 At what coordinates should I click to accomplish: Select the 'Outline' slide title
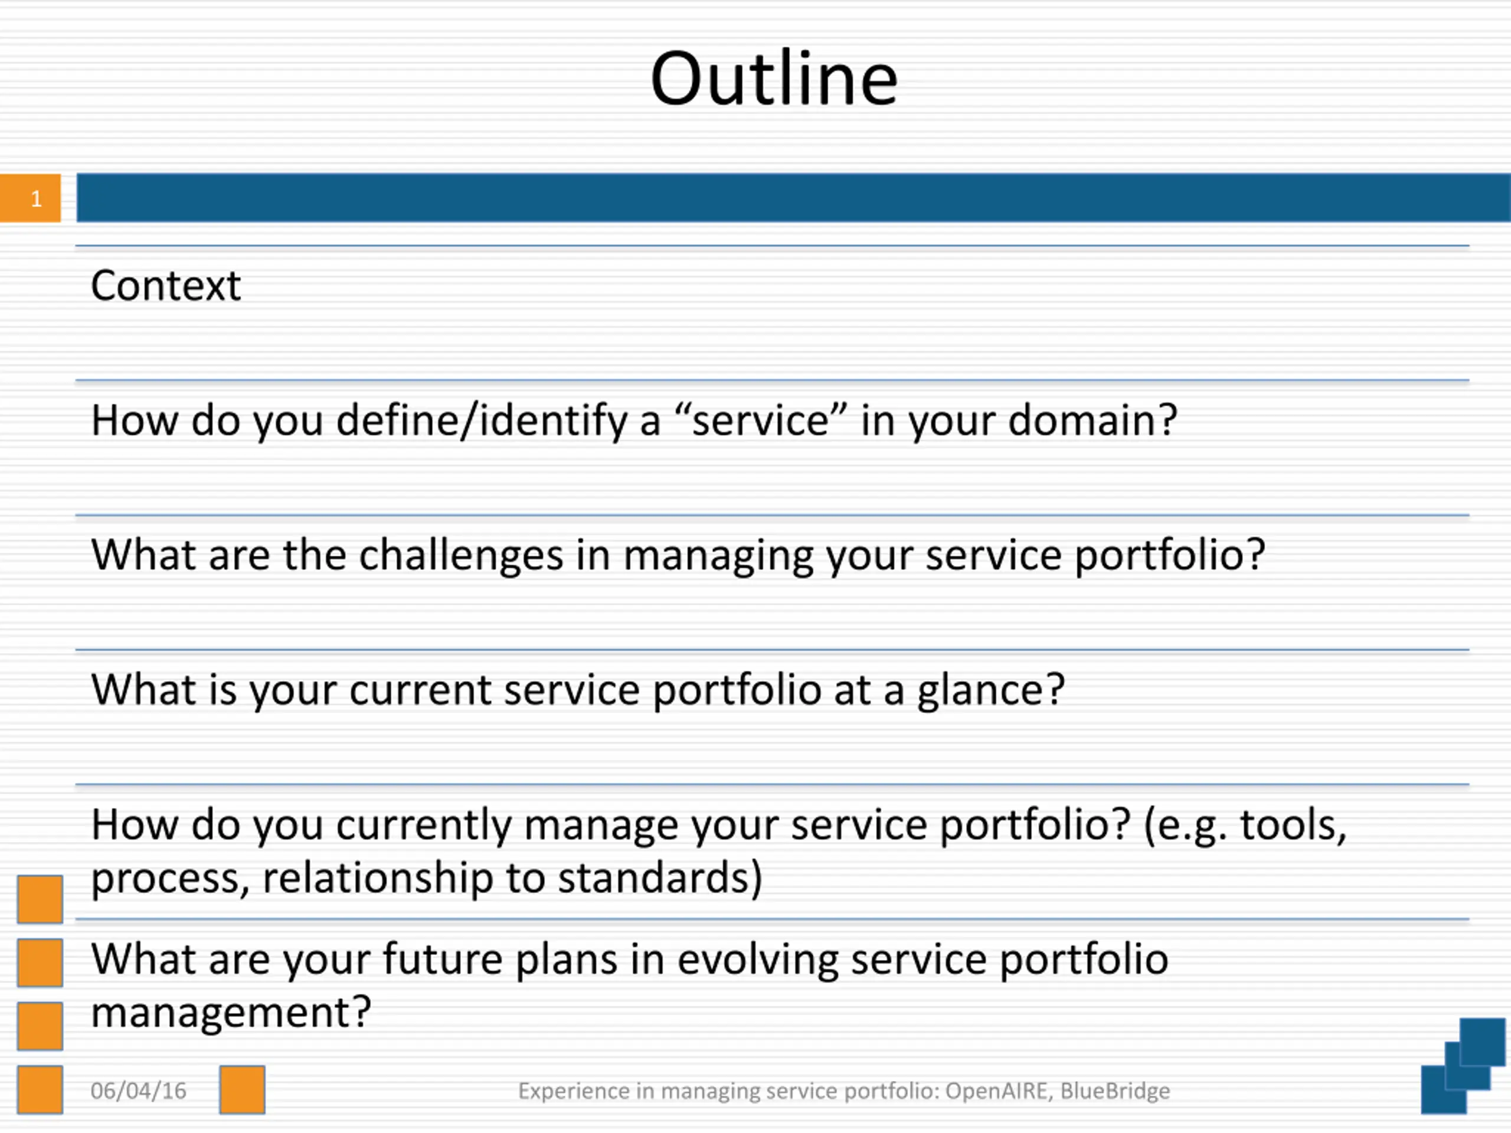(x=774, y=78)
